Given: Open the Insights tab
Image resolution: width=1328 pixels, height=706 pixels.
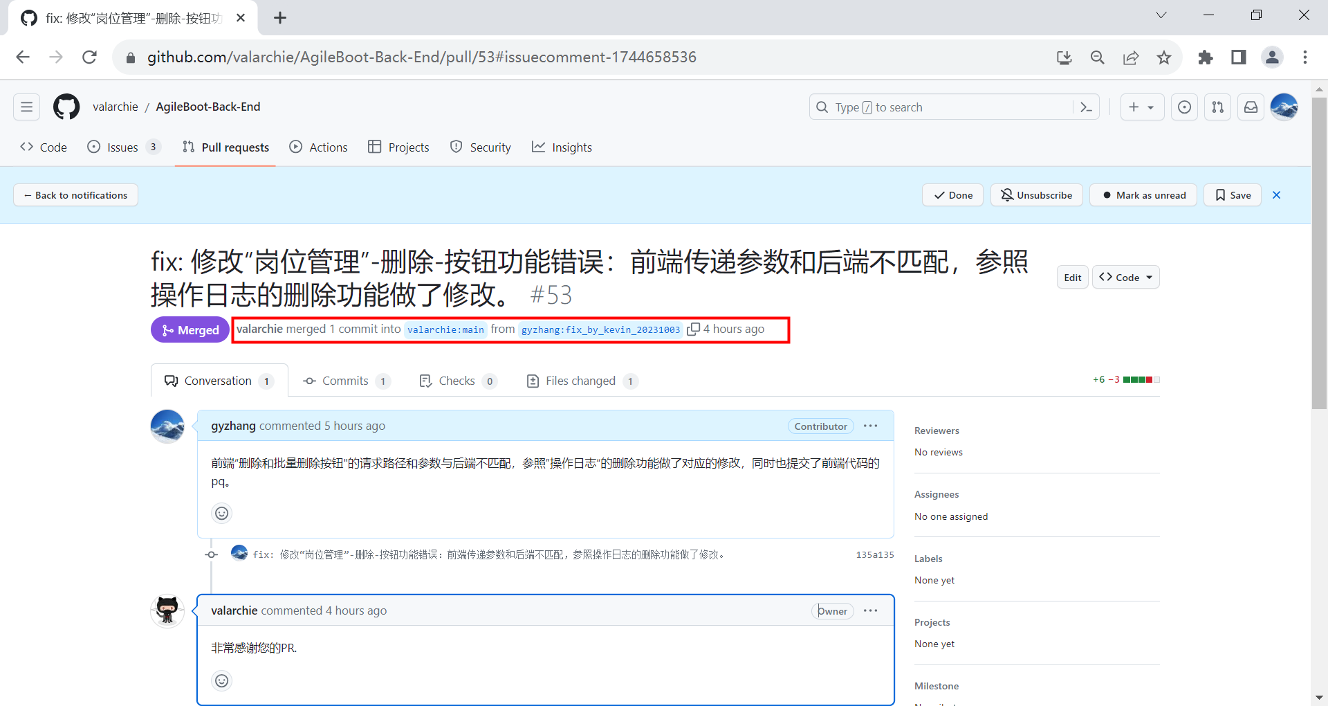Looking at the screenshot, I should (x=562, y=147).
